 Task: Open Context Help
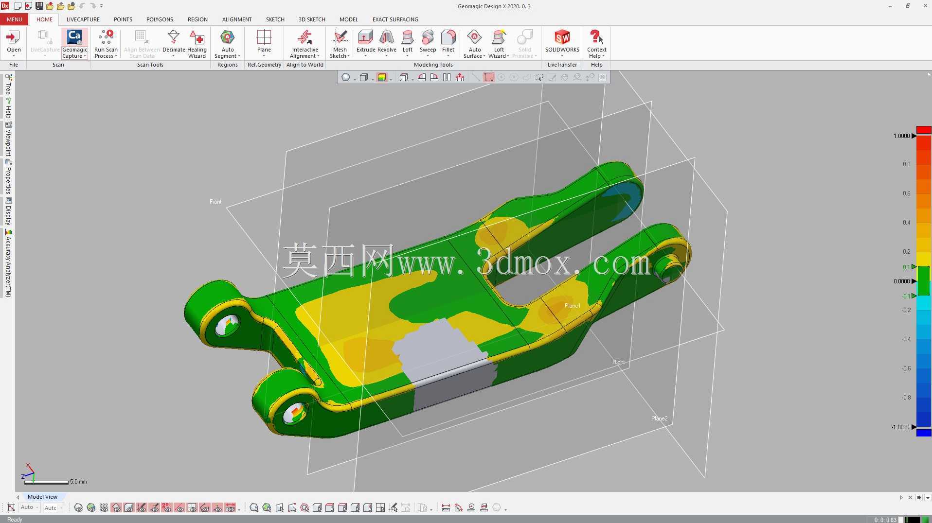tap(596, 44)
